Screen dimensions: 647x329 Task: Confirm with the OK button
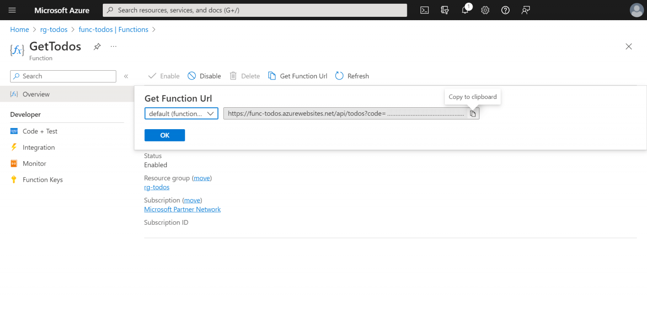tap(165, 135)
